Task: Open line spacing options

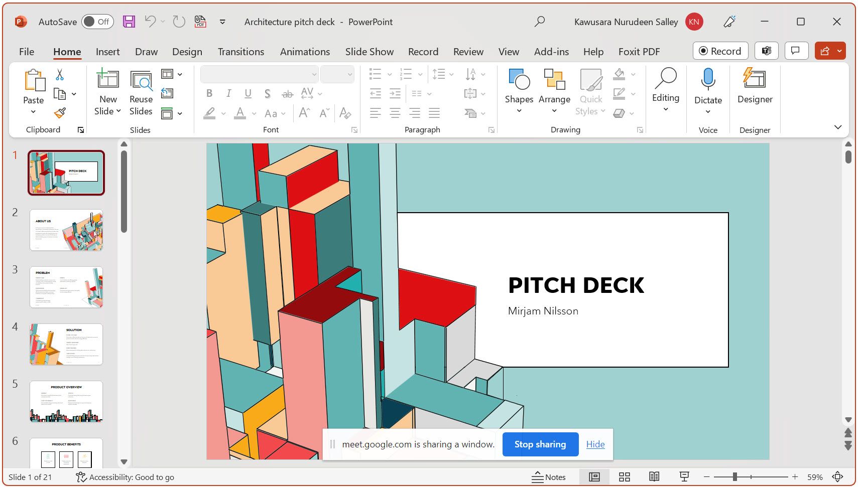Action: pos(441,74)
